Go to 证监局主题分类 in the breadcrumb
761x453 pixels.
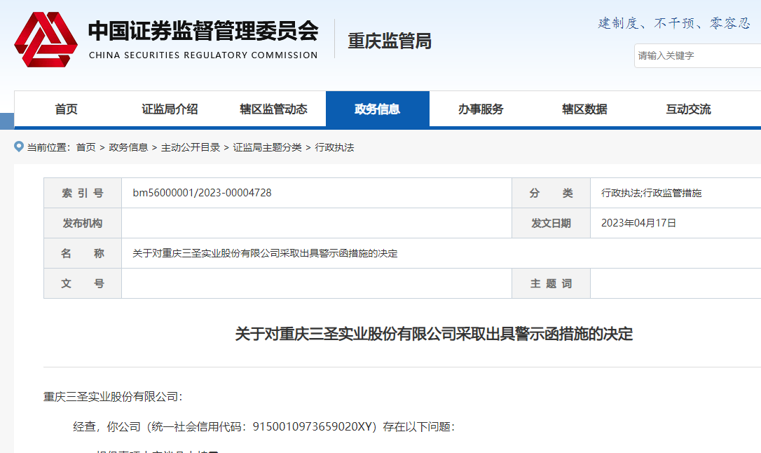click(x=268, y=147)
